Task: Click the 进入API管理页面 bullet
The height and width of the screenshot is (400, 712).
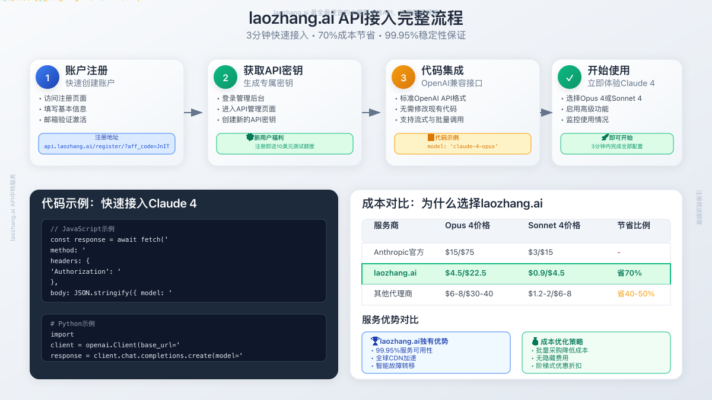Action: [x=246, y=109]
